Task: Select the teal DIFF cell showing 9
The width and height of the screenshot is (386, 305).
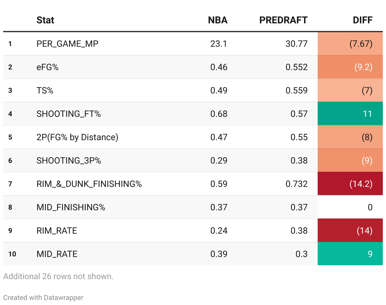Action: pos(350,254)
